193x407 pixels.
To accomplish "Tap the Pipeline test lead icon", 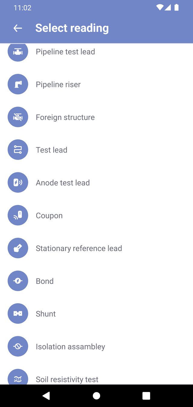I will pyautogui.click(x=18, y=52).
